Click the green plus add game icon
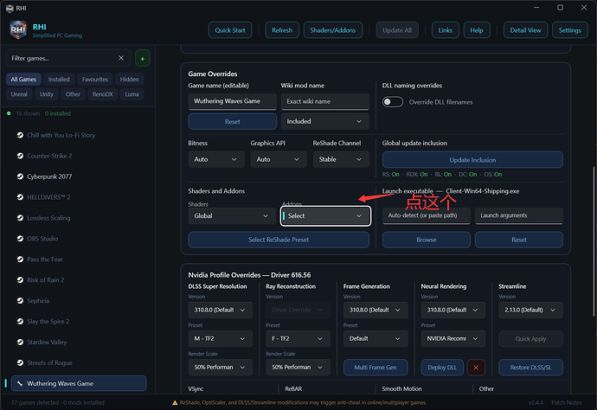Image resolution: width=597 pixels, height=410 pixels. [143, 58]
